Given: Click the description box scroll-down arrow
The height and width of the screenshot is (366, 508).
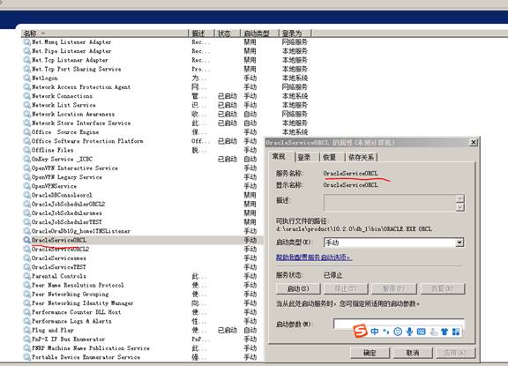Looking at the screenshot, I should (x=460, y=207).
